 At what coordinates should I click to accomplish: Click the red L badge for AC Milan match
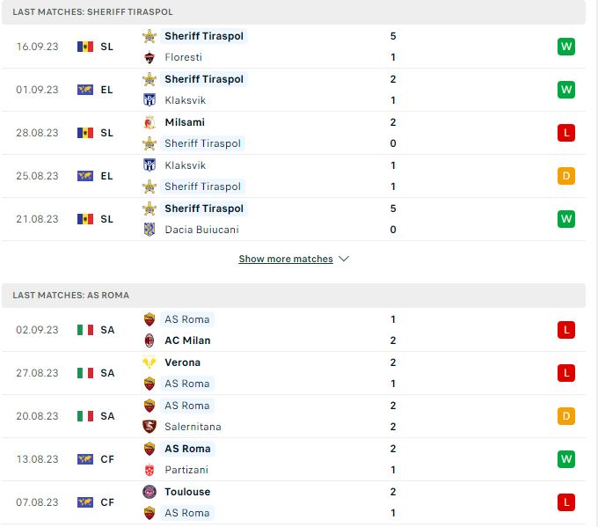point(566,330)
